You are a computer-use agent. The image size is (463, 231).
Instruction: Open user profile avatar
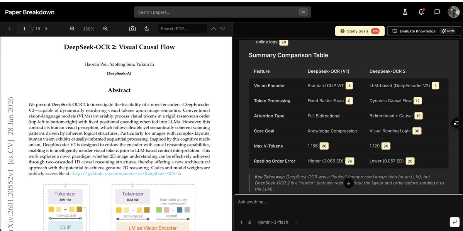(x=454, y=12)
